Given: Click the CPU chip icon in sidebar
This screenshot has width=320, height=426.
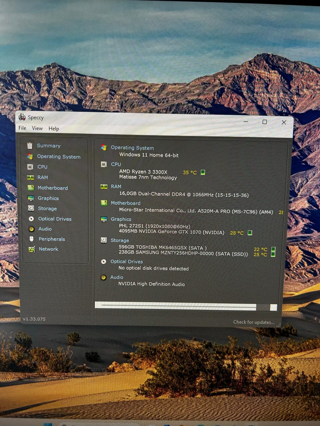Looking at the screenshot, I should 30,167.
